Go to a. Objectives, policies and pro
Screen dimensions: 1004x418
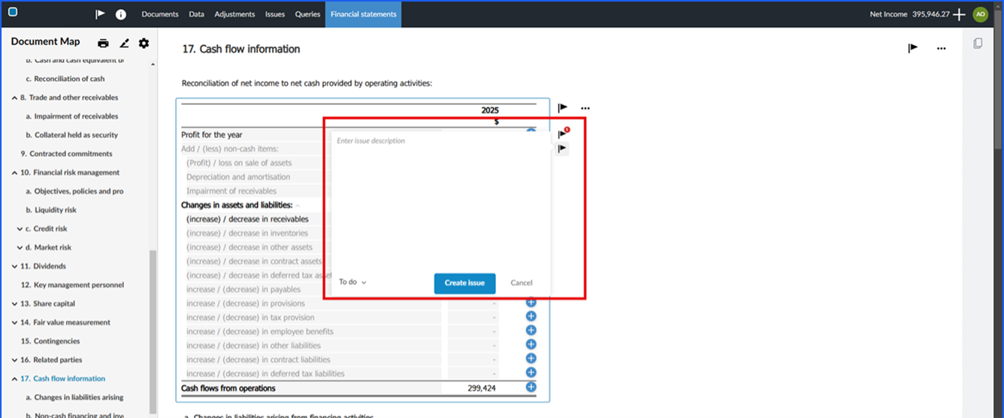[74, 191]
